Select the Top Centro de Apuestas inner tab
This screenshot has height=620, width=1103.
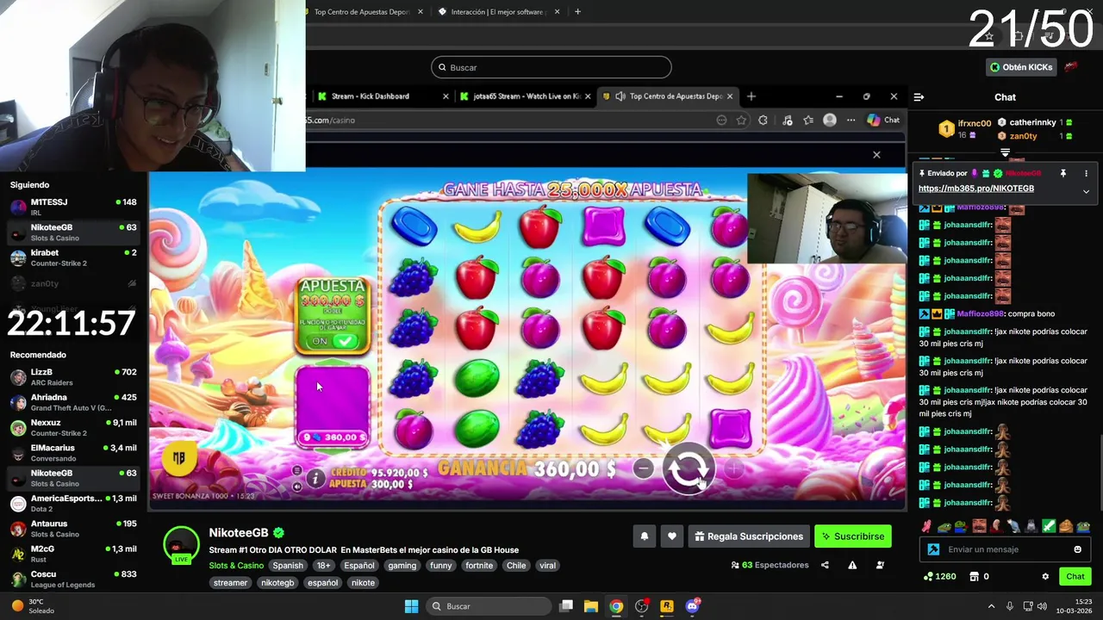click(668, 96)
